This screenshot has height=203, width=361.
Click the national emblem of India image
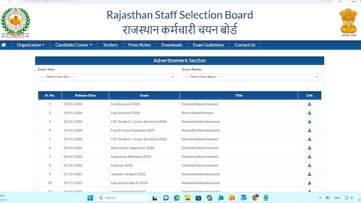(348, 22)
